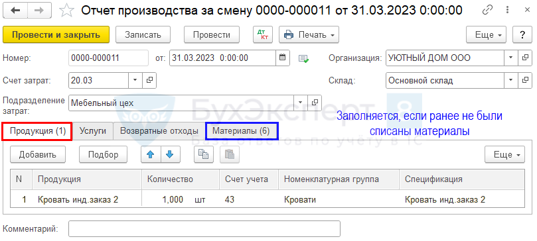Focus the Комментарий input field
537x241 pixels.
[204, 228]
